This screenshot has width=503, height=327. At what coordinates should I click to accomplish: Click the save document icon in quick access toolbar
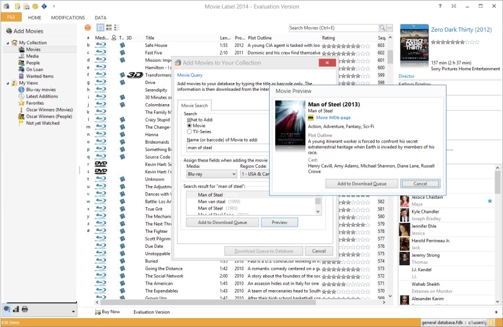click(26, 6)
